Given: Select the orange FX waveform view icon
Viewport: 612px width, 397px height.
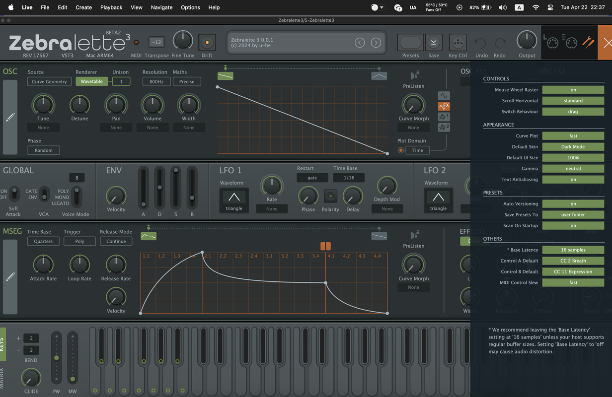Looking at the screenshot, I should tap(444, 106).
